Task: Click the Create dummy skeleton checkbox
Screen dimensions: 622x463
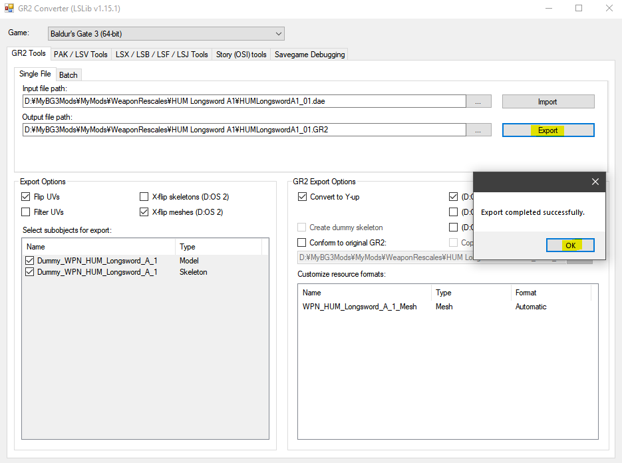Action: tap(302, 228)
